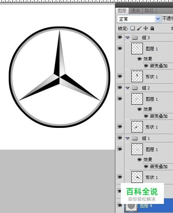This screenshot has height=213, width=173.
Task: Click the lock all padlock icon
Action: 152,28
